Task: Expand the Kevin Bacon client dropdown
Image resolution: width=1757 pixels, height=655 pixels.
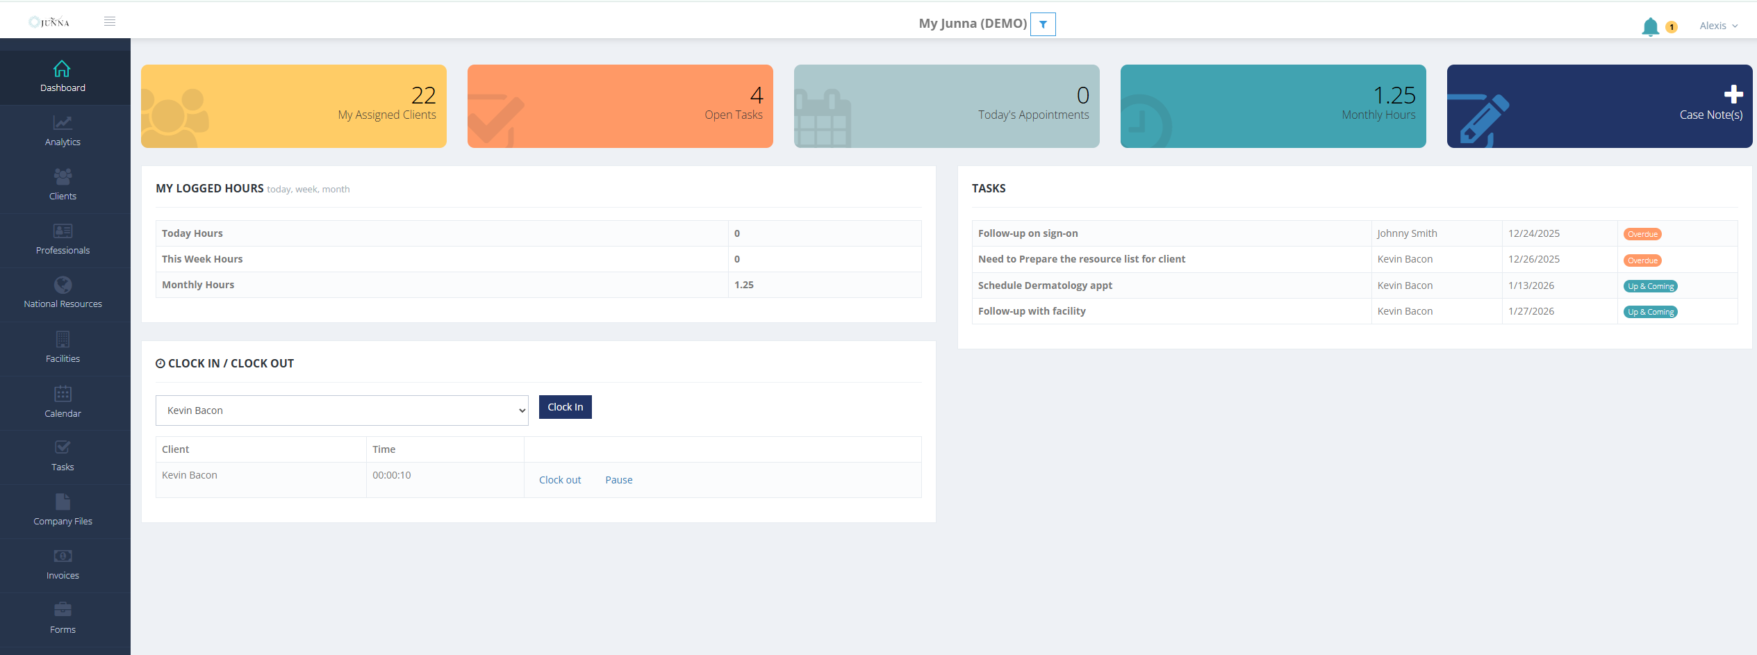Action: click(x=342, y=411)
